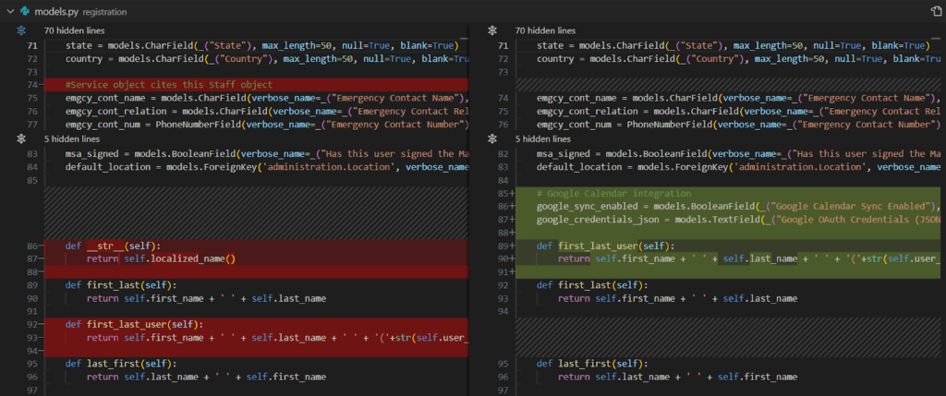This screenshot has width=946, height=396.
Task: Click the collapse chevron left of models.py
Action: coord(8,12)
